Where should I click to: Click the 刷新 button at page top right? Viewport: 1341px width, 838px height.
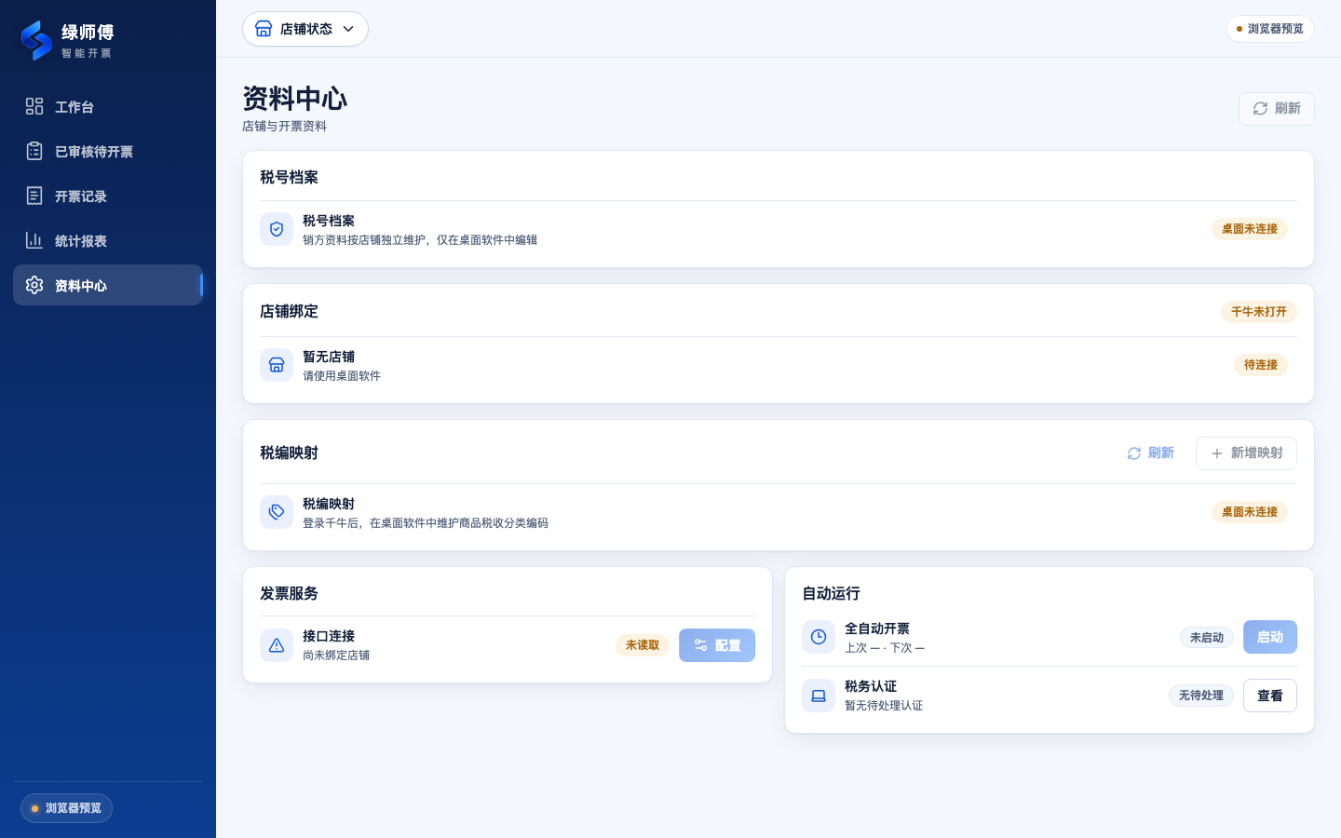click(x=1276, y=109)
